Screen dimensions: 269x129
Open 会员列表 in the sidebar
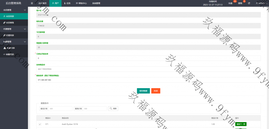coord(10,16)
